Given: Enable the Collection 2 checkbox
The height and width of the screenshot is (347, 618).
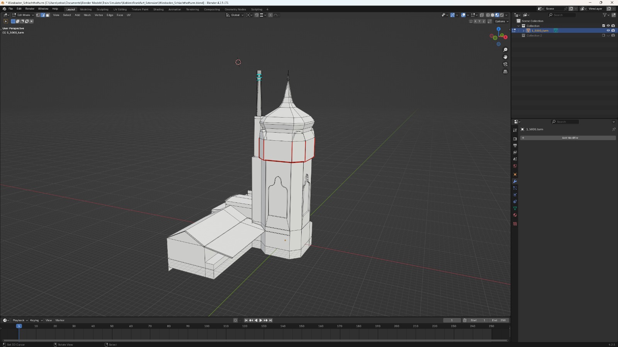Looking at the screenshot, I should coord(603,35).
